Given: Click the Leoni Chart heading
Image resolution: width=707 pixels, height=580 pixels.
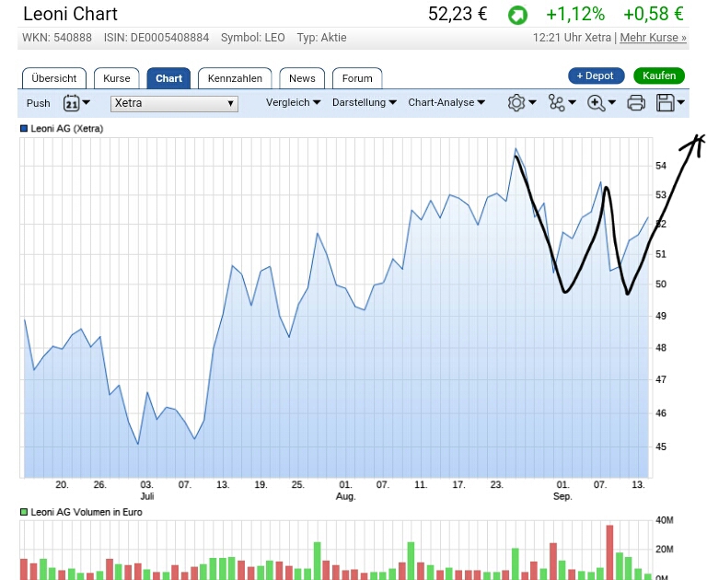Looking at the screenshot, I should click(x=70, y=14).
